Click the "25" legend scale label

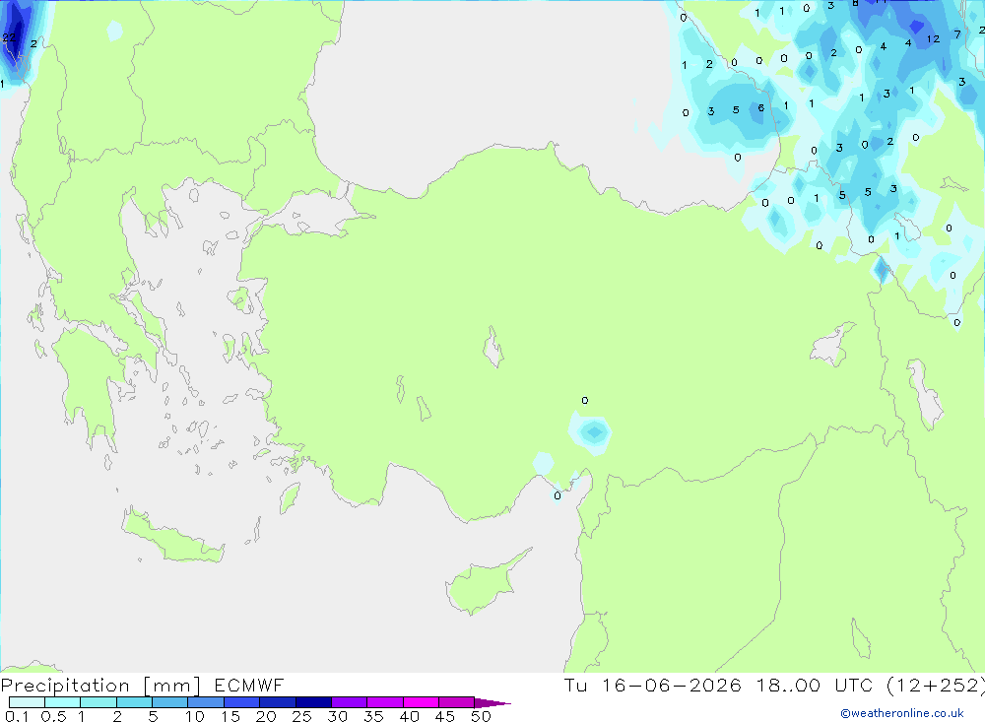tap(301, 716)
